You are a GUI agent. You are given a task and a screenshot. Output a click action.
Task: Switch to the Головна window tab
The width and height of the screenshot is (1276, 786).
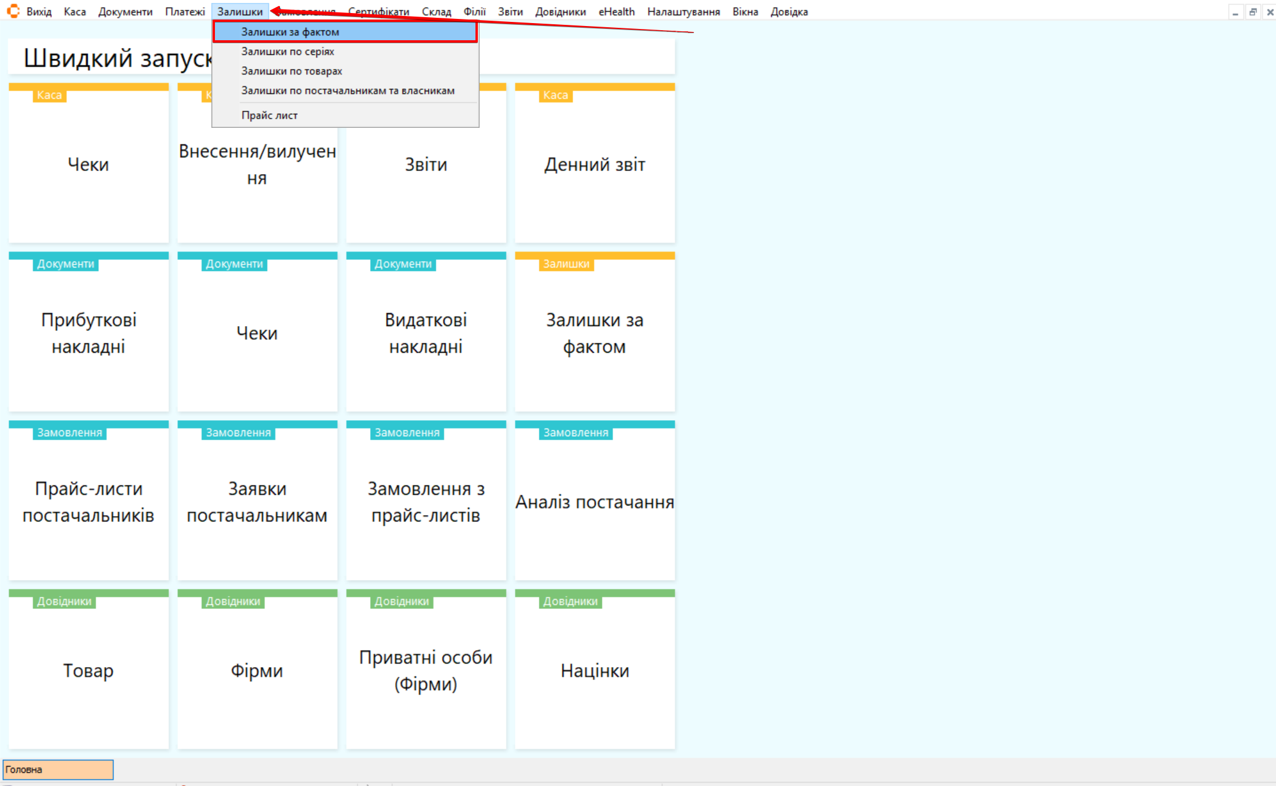click(58, 769)
